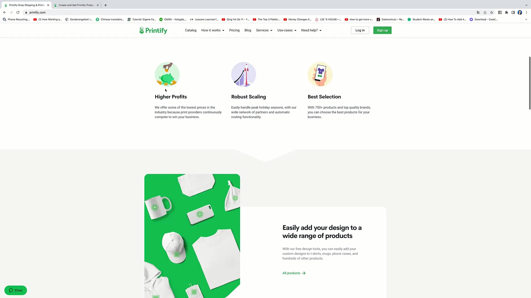Click the Chat support icon
531x298 pixels.
15,290
